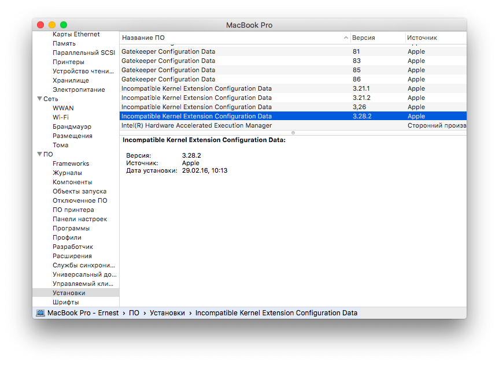This screenshot has width=499, height=365.
Task: Click the Apple value beside Источник: in details
Action: coord(190,163)
